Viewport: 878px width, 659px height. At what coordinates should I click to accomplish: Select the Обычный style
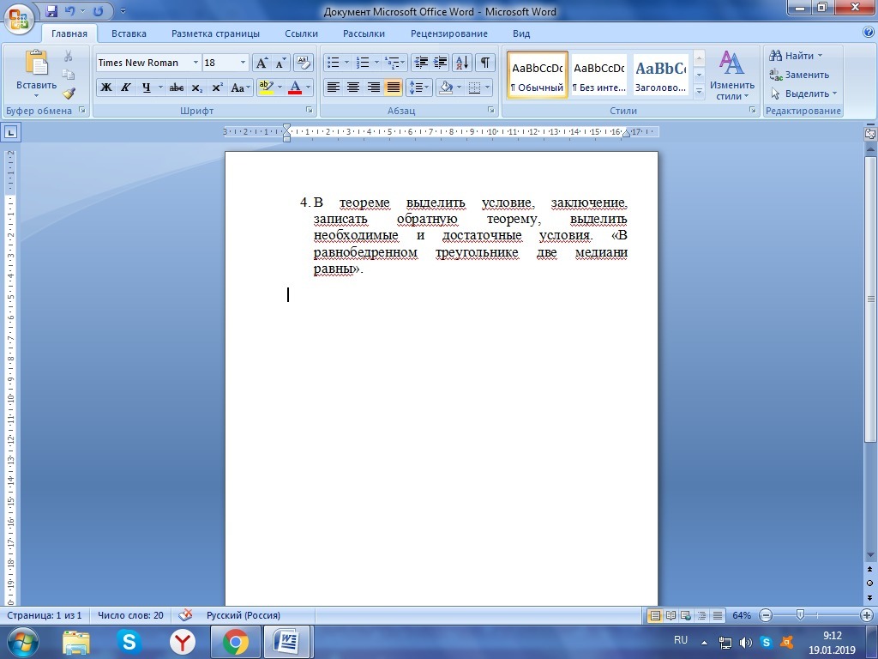pos(537,75)
